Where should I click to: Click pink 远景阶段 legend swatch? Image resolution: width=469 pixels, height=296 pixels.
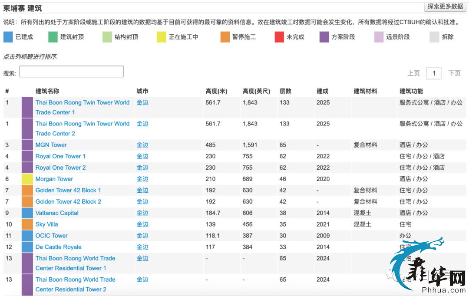(379, 37)
